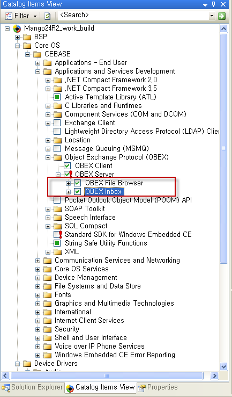This screenshot has height=397, width=232.
Task: Select the Security tree item
Action: 67,329
